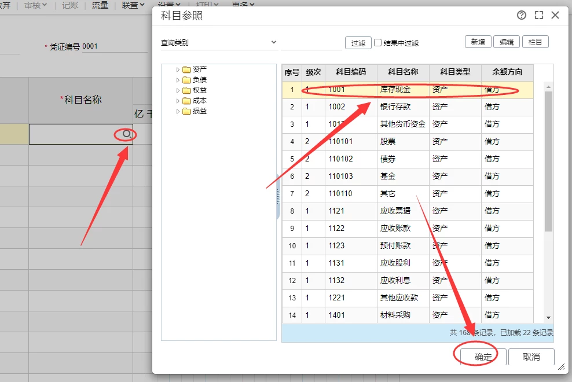Click the panel splitter collapse handle
The image size is (572, 382).
[x=278, y=200]
